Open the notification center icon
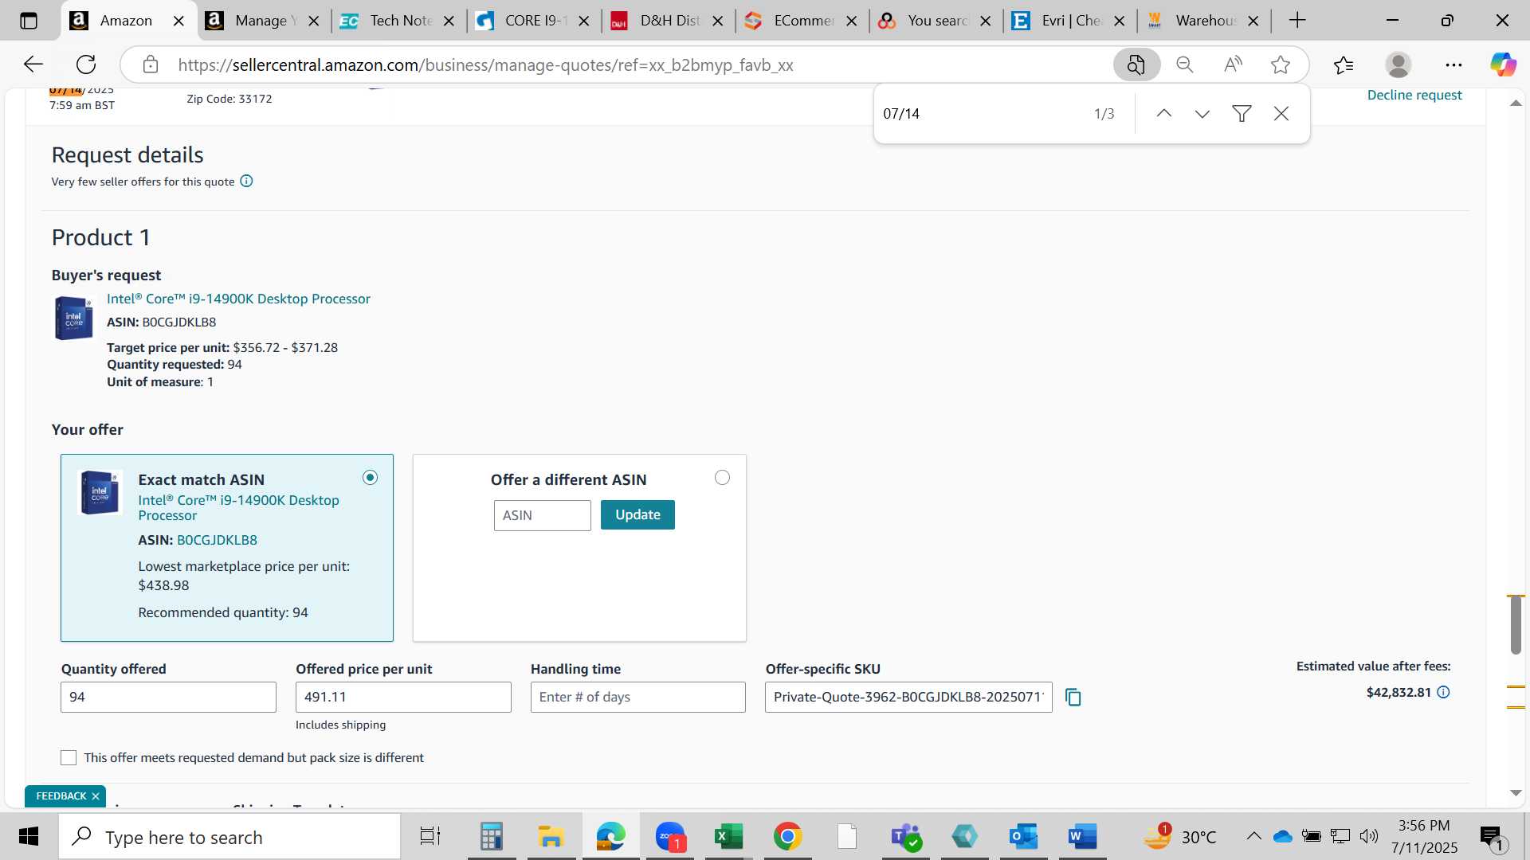Image resolution: width=1530 pixels, height=860 pixels. pos(1492,837)
